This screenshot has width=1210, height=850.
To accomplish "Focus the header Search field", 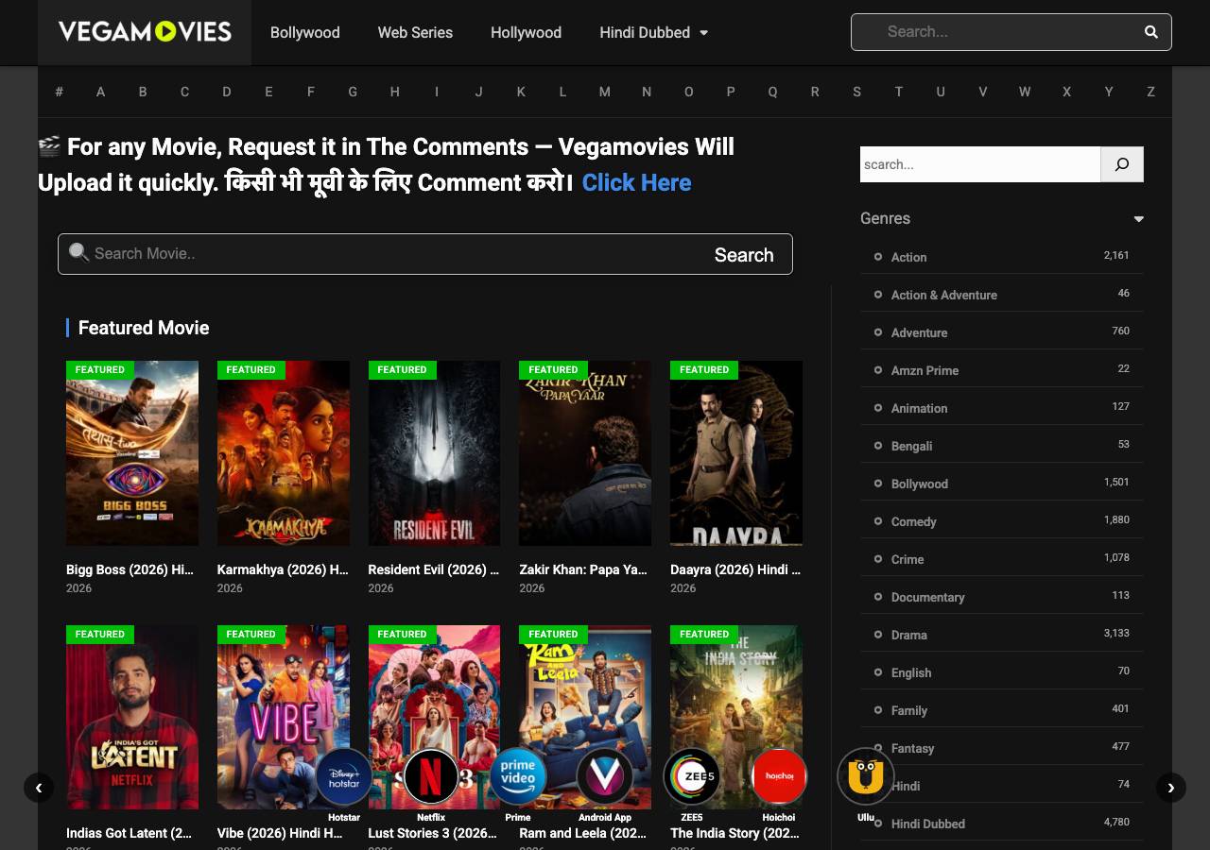I will (x=1011, y=32).
